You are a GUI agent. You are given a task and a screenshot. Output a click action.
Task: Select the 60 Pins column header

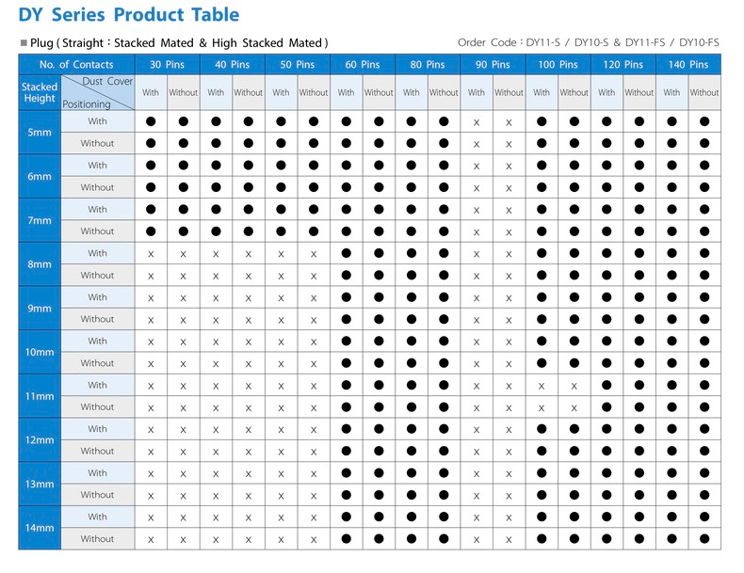[363, 65]
